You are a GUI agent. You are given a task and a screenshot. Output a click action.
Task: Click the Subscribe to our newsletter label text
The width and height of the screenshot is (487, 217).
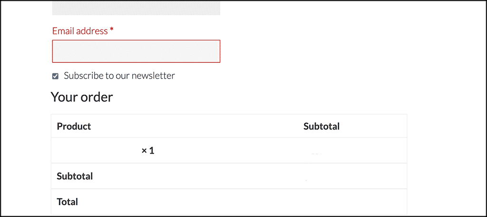(x=119, y=76)
